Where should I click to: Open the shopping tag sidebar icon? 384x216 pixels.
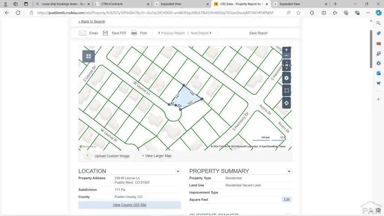pos(378,33)
